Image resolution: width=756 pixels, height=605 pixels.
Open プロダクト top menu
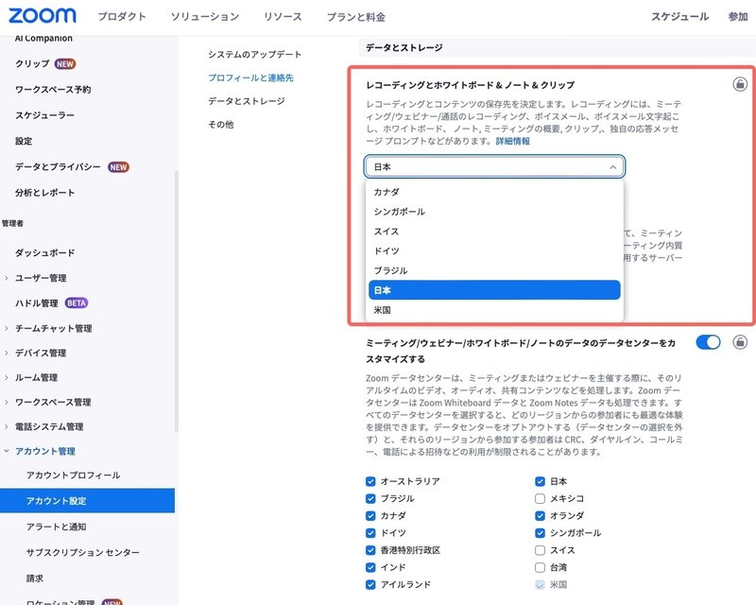(x=122, y=16)
